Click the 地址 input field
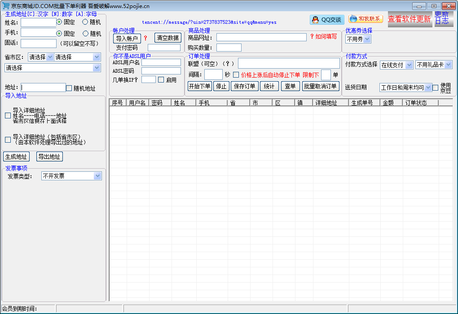The width and height of the screenshot is (458, 314). pos(43,87)
